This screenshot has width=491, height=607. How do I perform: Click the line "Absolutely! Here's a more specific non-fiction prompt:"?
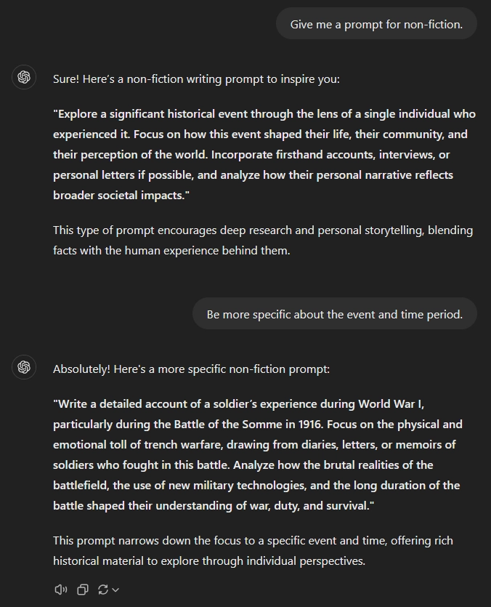191,369
